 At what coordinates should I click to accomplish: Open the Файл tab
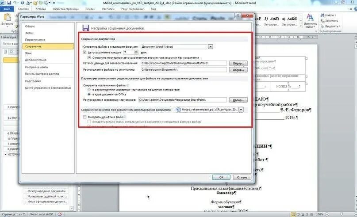tap(7, 9)
